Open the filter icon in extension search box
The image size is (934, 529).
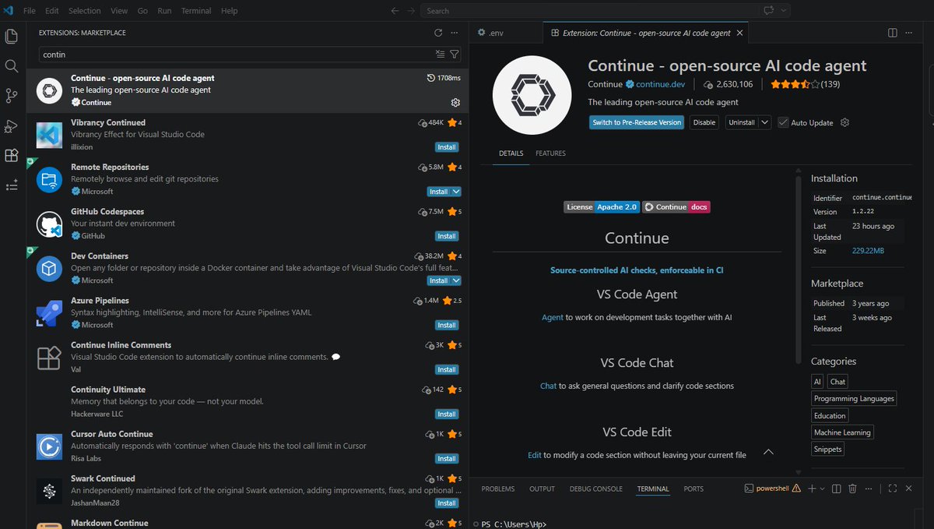pyautogui.click(x=455, y=55)
